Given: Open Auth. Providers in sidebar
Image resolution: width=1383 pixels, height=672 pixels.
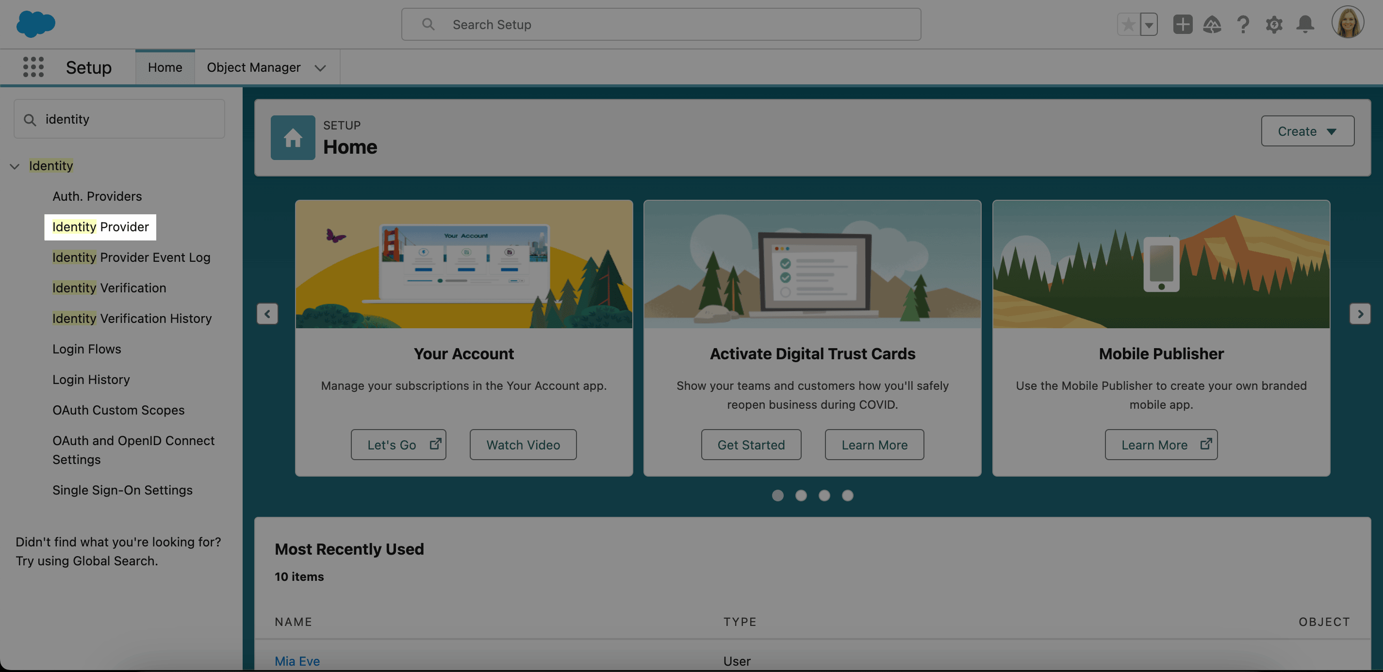Looking at the screenshot, I should coord(97,196).
